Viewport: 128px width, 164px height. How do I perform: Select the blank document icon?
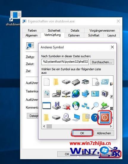point(47,82)
